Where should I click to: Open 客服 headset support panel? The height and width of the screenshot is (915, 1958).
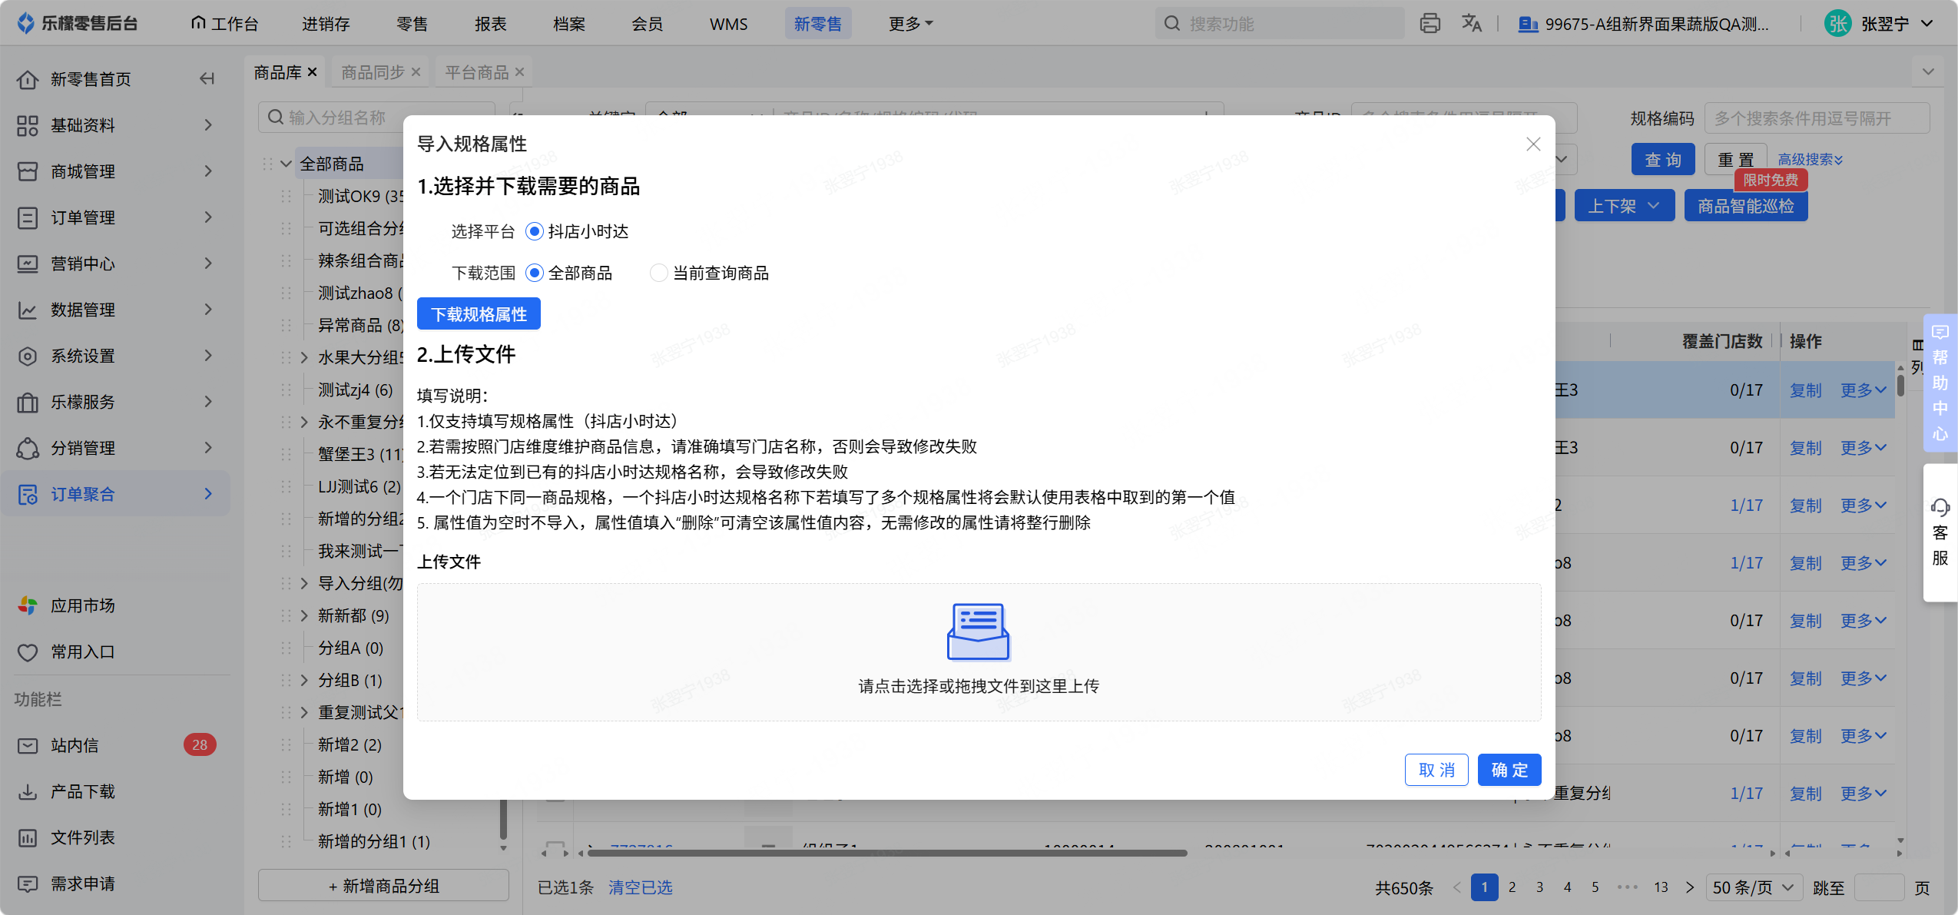point(1940,532)
